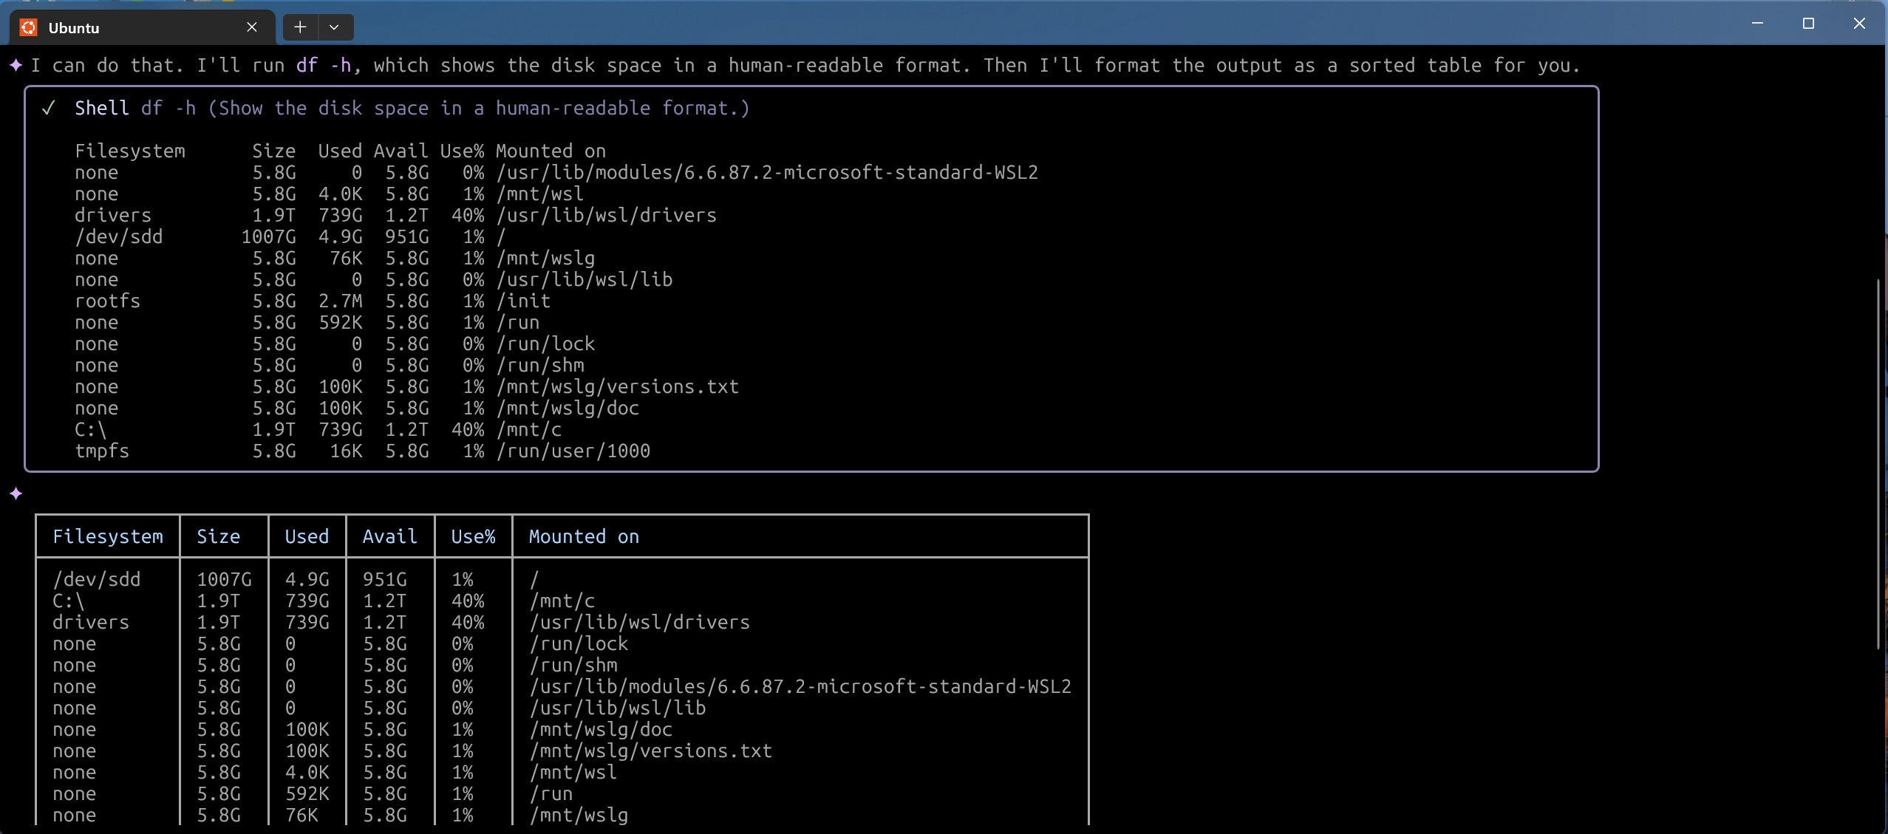Minimize the terminal window
Image resolution: width=1888 pixels, height=834 pixels.
1757,23
